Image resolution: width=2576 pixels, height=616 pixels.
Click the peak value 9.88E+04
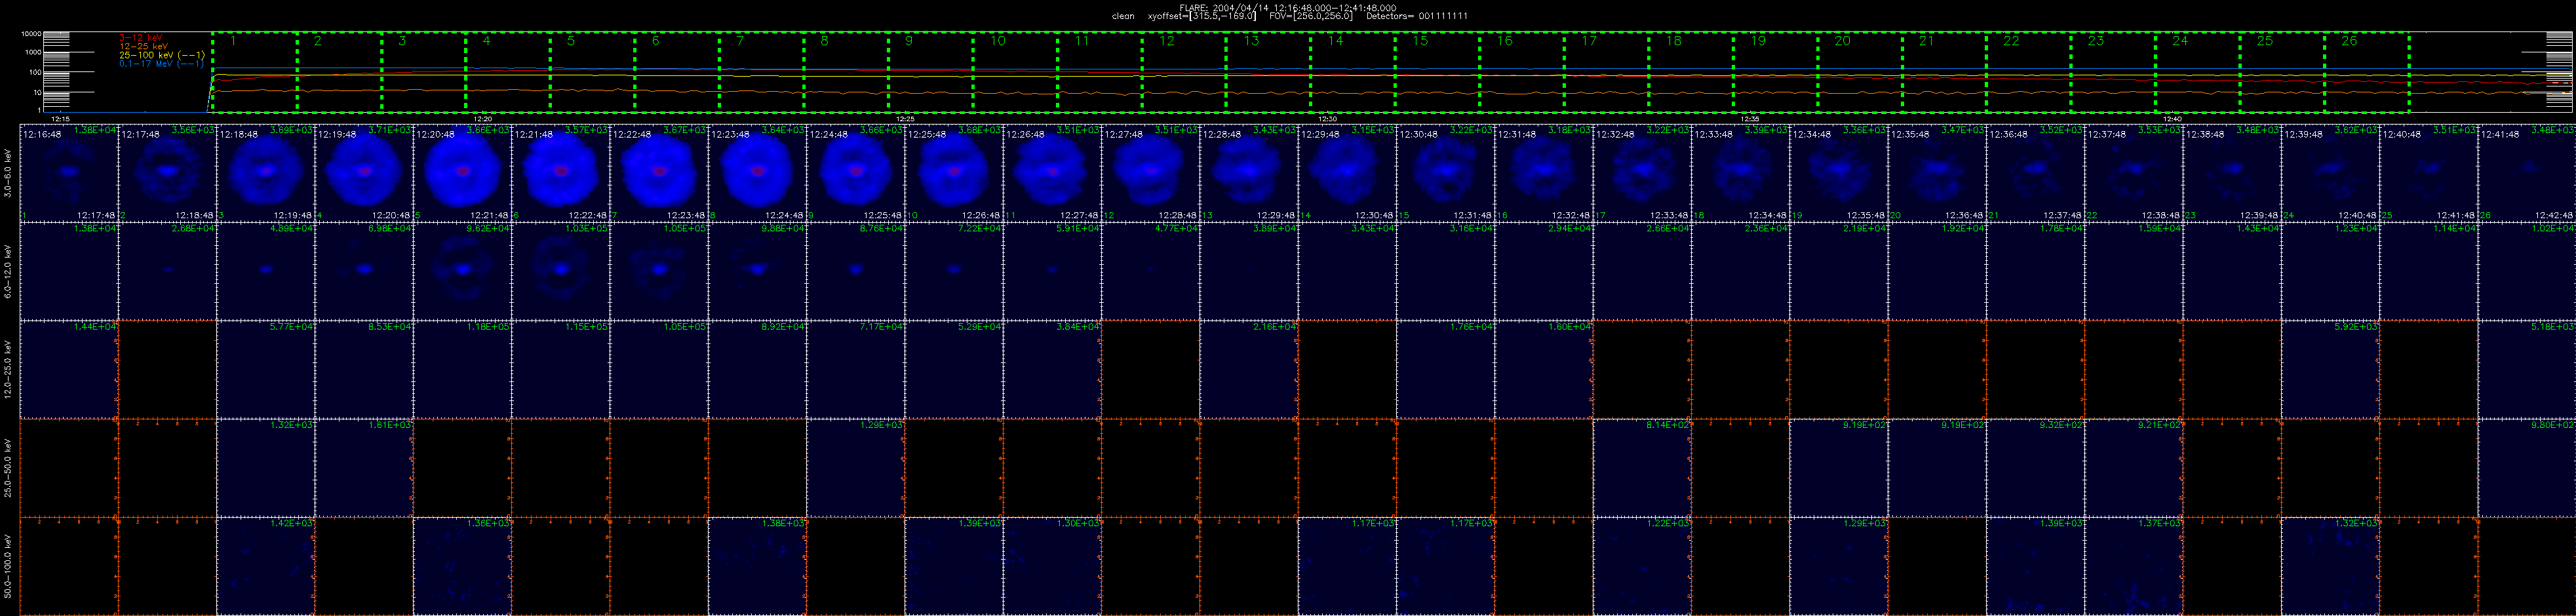(x=784, y=229)
